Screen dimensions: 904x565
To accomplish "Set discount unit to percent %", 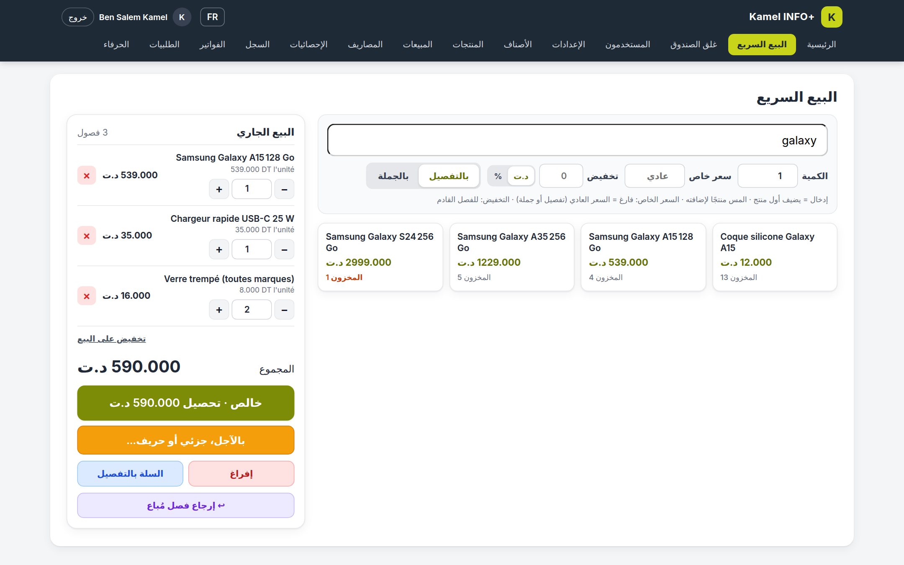I will click(x=498, y=176).
